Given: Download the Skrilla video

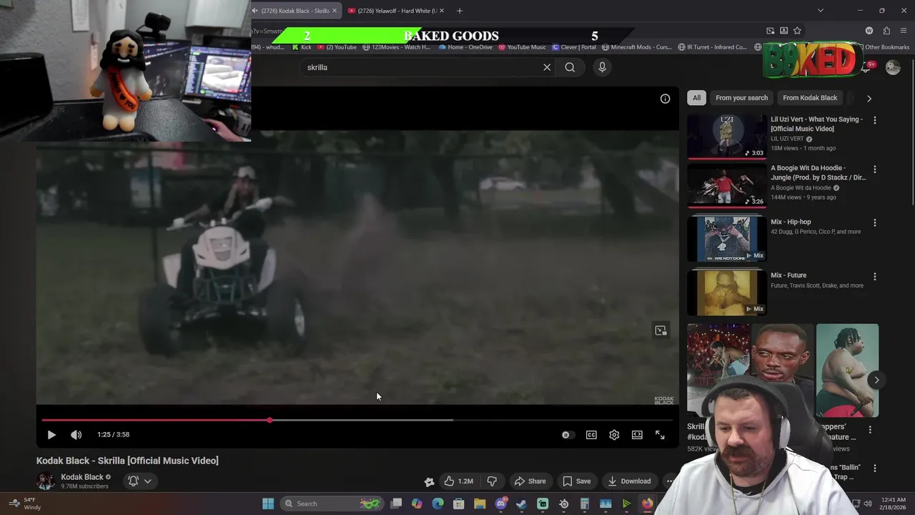Looking at the screenshot, I should click(x=629, y=481).
